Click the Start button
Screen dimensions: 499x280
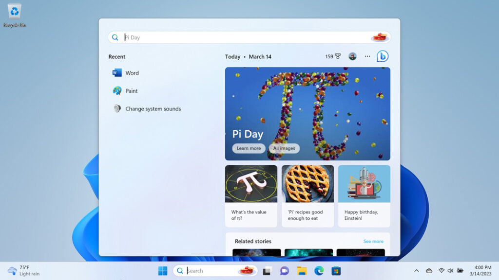pyautogui.click(x=163, y=270)
